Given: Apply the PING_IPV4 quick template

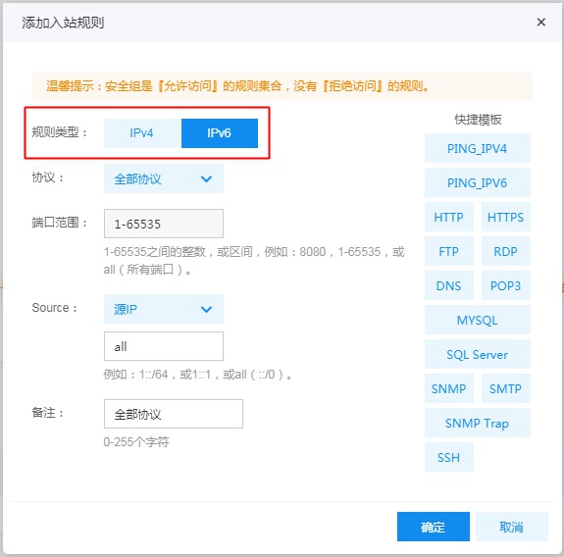Looking at the screenshot, I should [478, 148].
